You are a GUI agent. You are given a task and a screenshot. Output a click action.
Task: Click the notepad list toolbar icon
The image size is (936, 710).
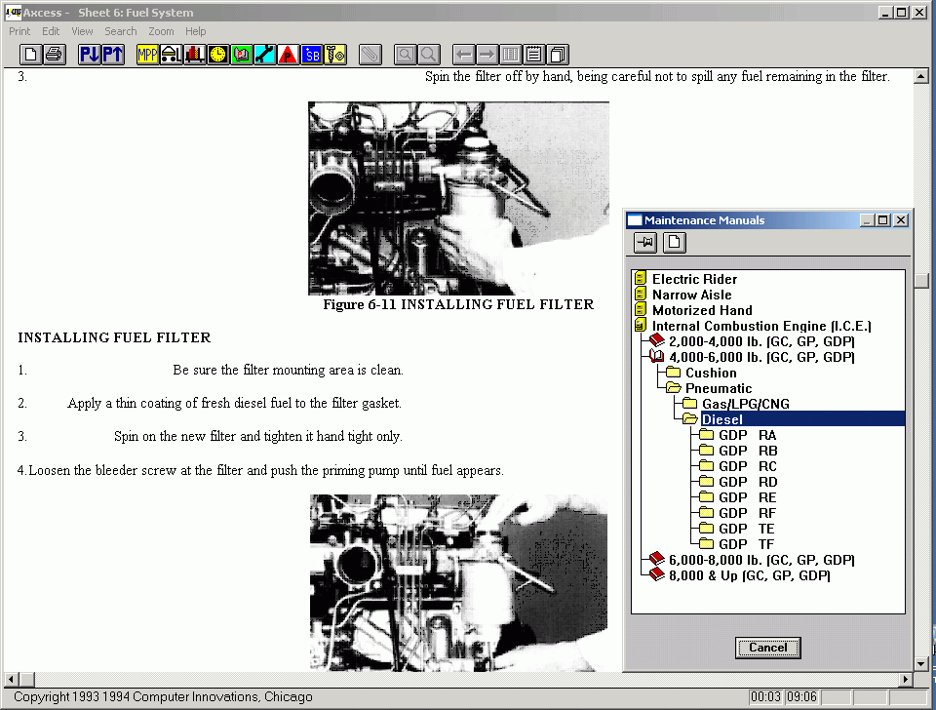click(533, 55)
